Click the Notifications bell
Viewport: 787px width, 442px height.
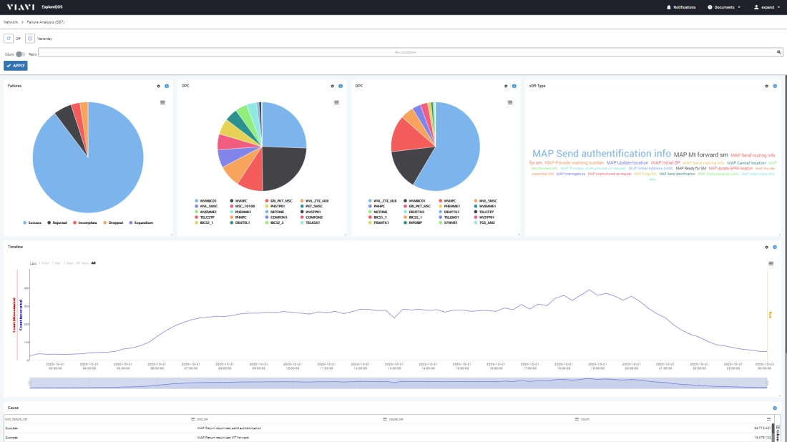[681, 7]
